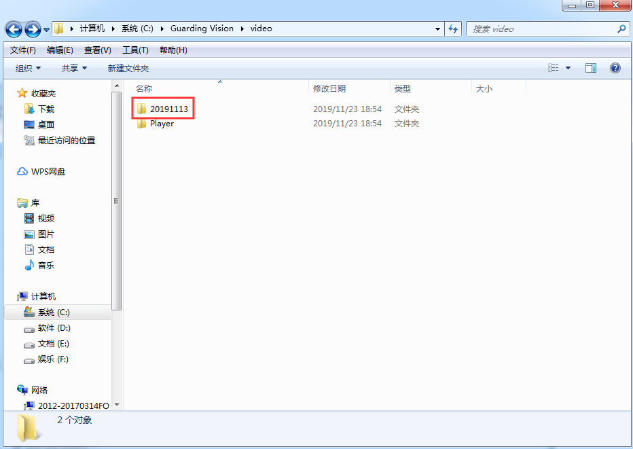Select the Player folder icon
633x449 pixels.
coord(141,123)
